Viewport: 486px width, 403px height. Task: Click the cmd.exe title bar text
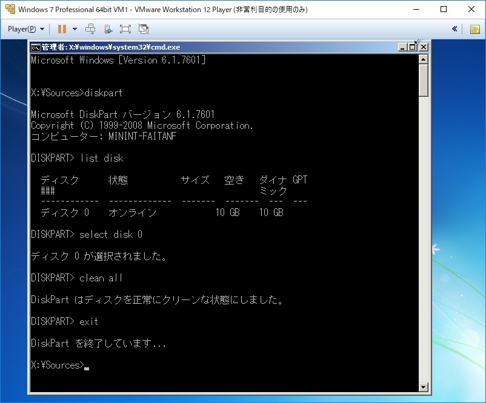111,47
